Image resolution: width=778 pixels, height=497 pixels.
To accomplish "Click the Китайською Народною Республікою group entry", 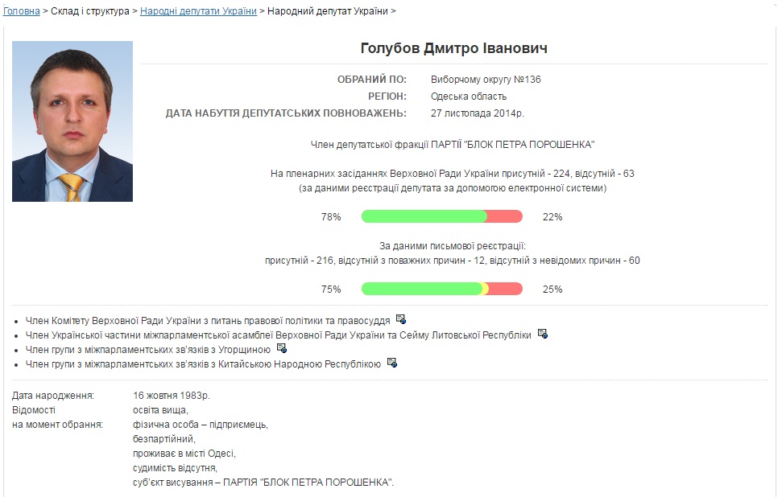I will [203, 364].
